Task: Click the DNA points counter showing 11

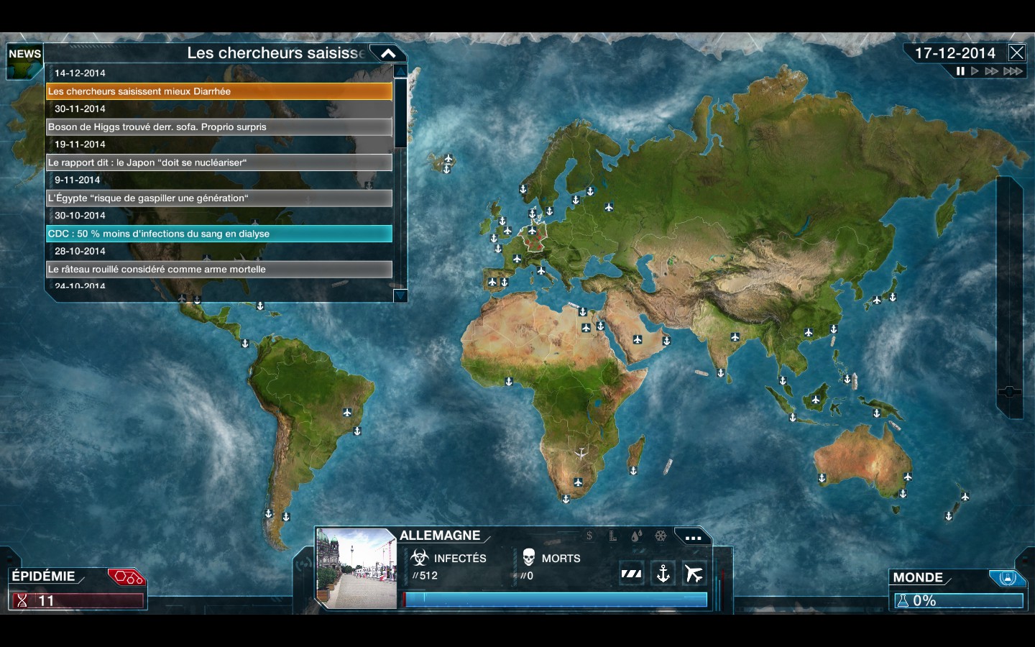Action: point(77,601)
